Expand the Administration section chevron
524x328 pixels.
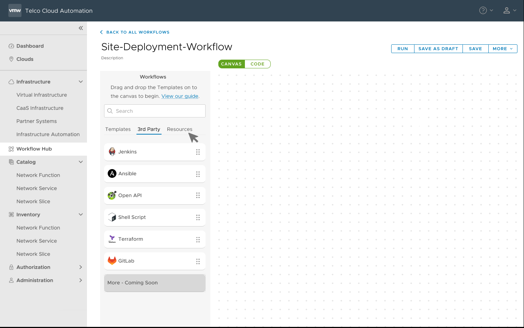pos(81,280)
